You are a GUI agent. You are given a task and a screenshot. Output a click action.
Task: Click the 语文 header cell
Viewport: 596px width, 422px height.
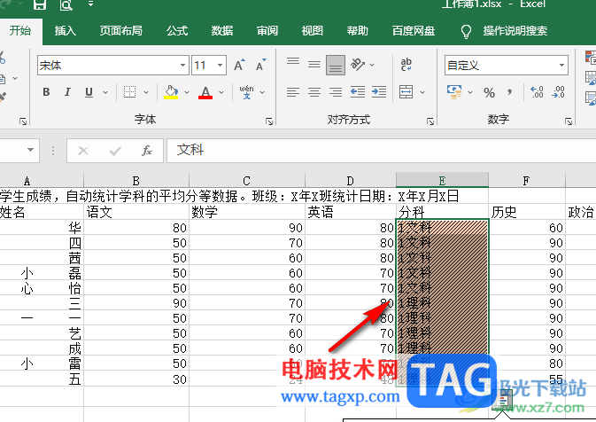[136, 212]
